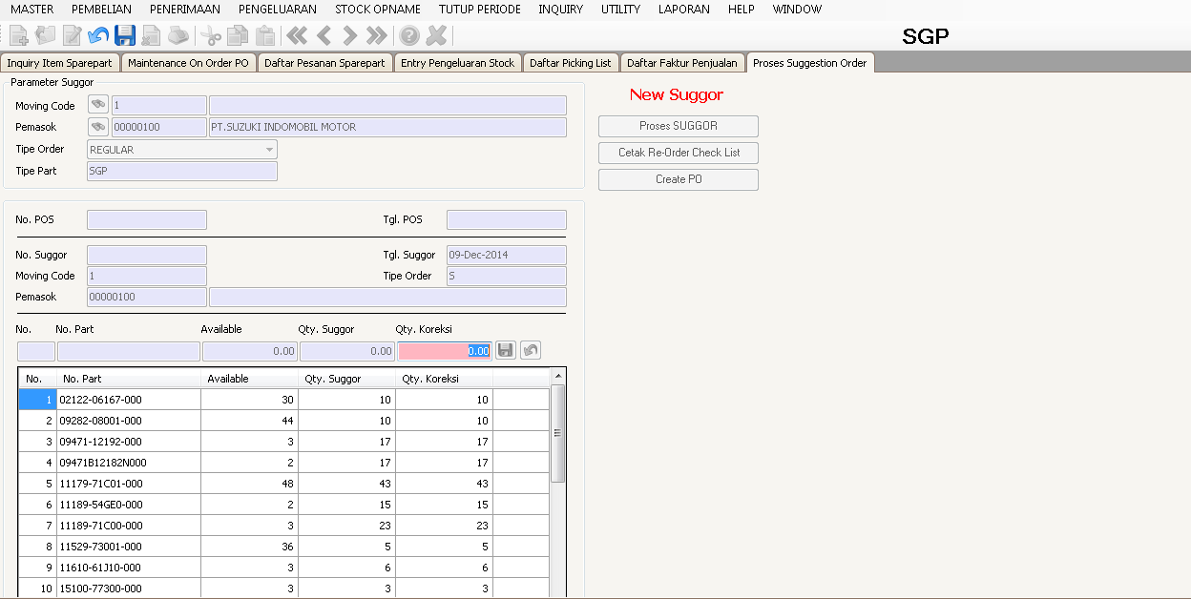Image resolution: width=1191 pixels, height=599 pixels.
Task: Open the PENGELUARAN menu
Action: tap(278, 10)
